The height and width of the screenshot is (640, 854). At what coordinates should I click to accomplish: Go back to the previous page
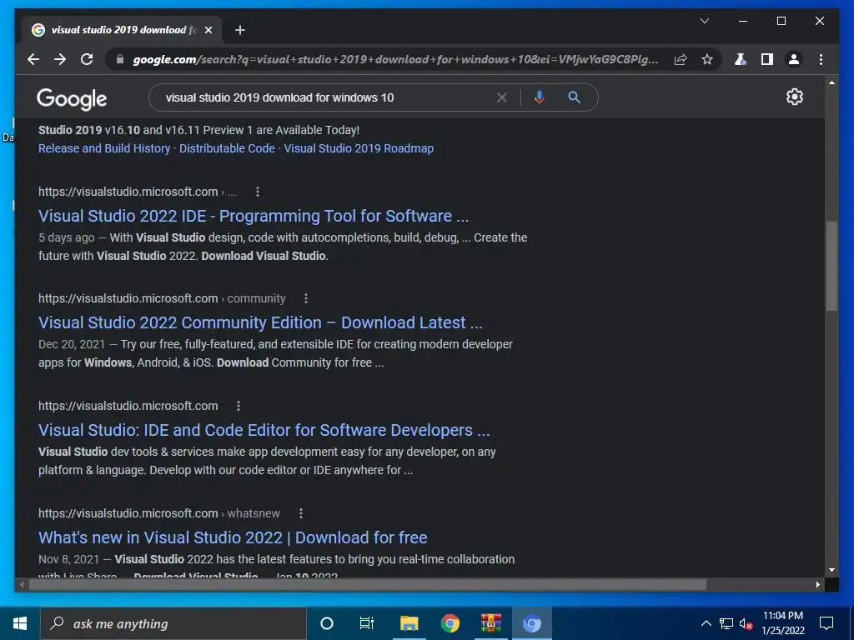click(x=33, y=59)
